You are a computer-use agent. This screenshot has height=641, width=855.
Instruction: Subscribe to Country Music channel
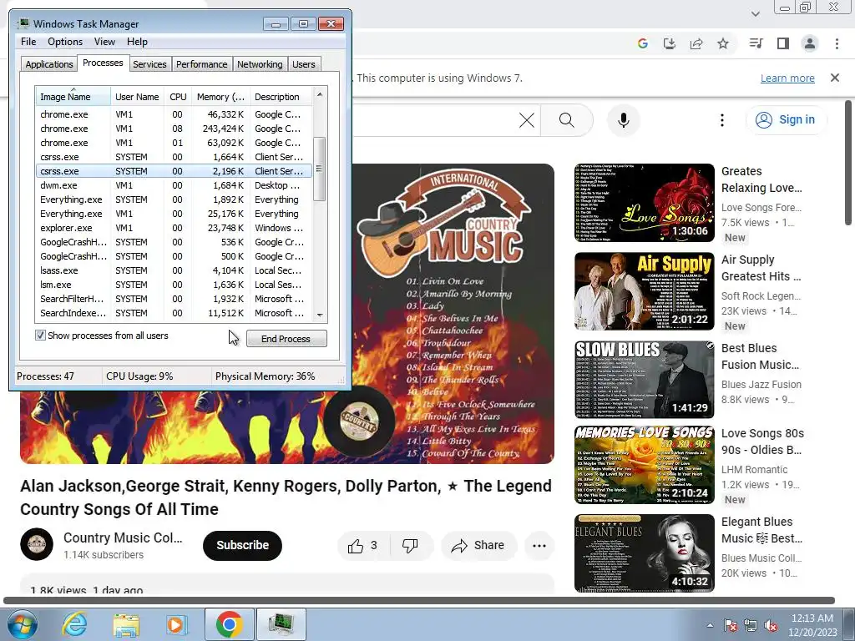click(242, 546)
